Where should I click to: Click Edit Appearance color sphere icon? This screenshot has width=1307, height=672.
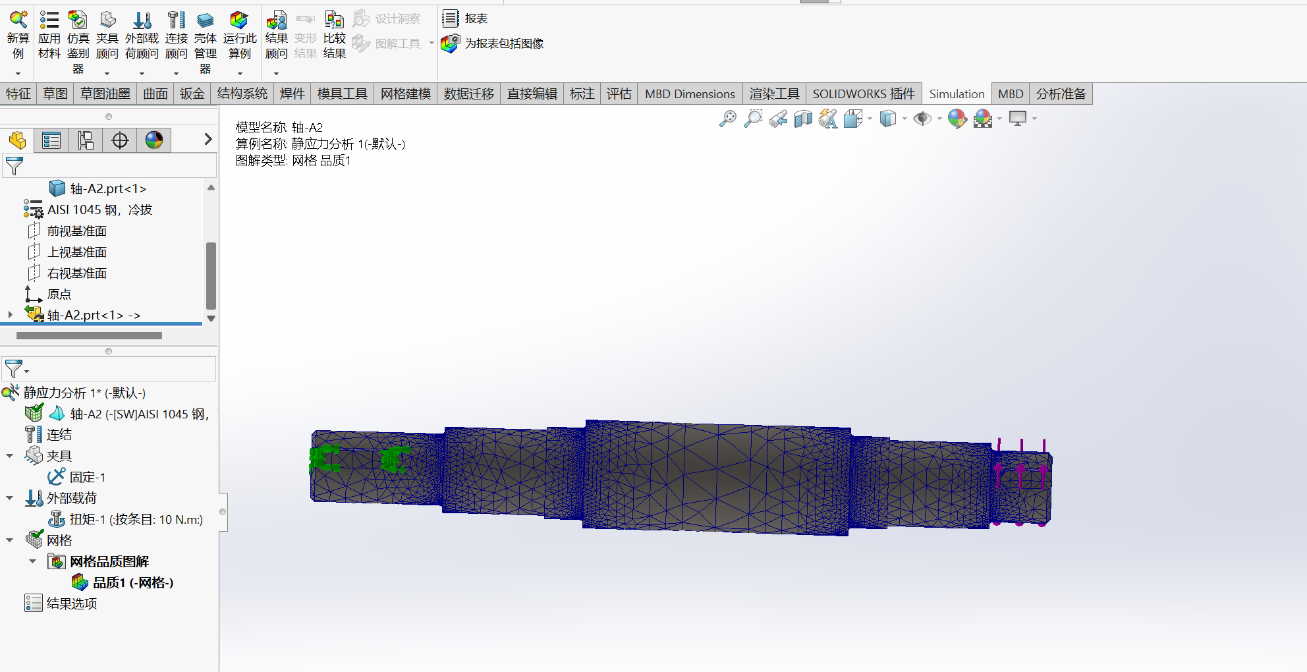[957, 119]
